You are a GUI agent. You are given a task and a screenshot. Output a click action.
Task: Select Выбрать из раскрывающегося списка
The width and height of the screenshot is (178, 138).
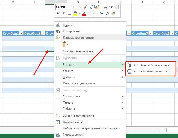[x=90, y=128]
